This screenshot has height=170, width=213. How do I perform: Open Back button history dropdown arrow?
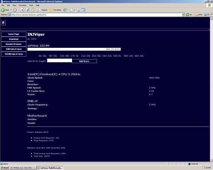[x=11, y=10]
